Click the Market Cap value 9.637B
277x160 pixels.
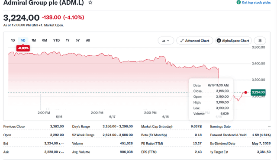click(x=196, y=126)
